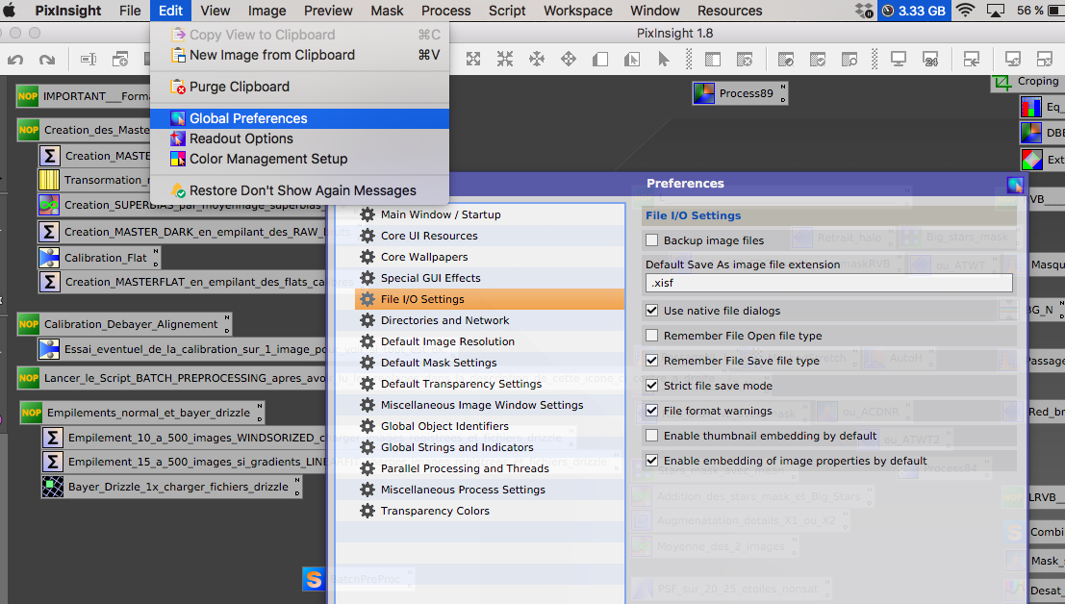Click the 3.33 GB memory indicator

click(x=914, y=11)
